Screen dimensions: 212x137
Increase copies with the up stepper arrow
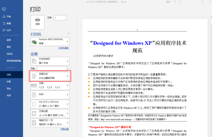pyautogui.click(x=66, y=17)
